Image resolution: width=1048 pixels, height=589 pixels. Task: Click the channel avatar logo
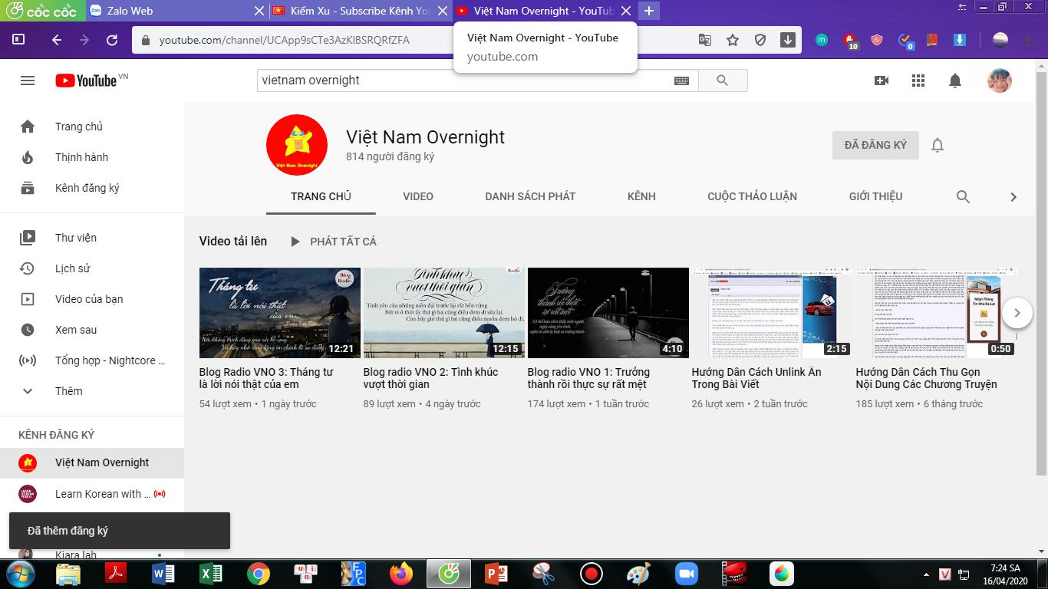tap(297, 145)
